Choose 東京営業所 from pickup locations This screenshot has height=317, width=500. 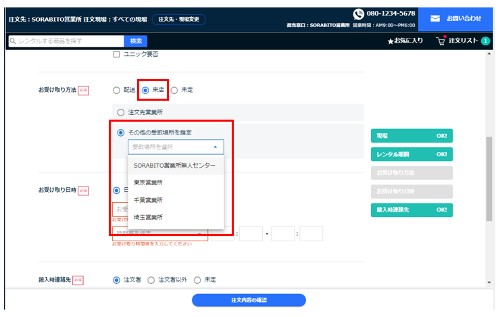click(x=148, y=182)
